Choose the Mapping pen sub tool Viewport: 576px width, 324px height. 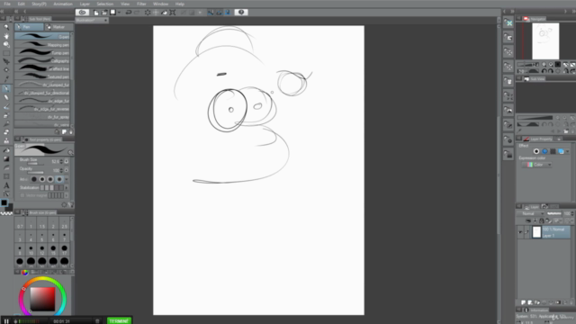(42, 45)
